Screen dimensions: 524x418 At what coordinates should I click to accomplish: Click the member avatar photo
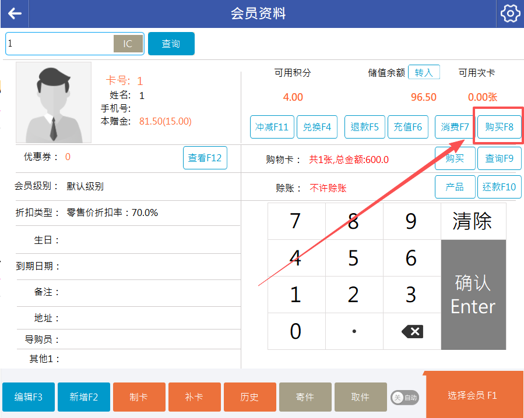pos(54,103)
